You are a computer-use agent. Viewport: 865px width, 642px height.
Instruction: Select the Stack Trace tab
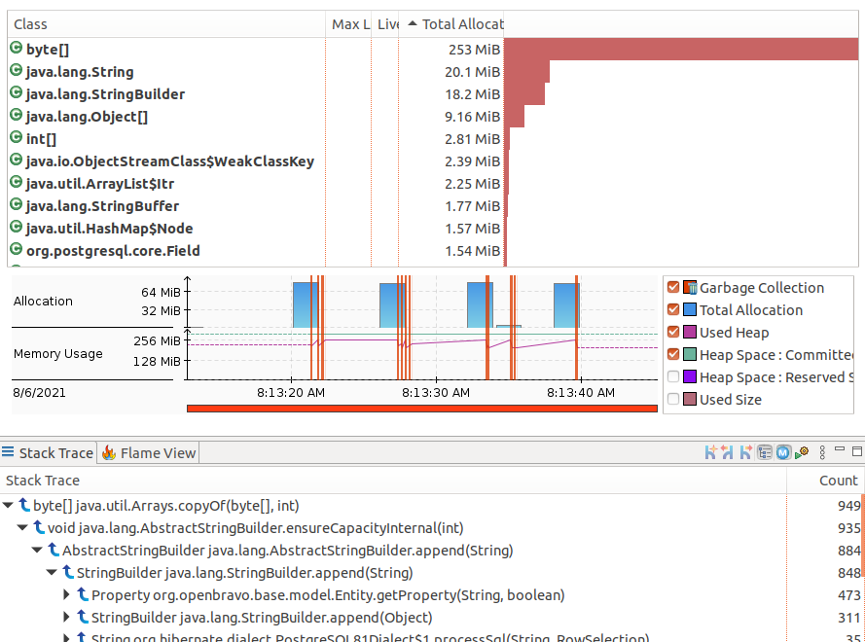[x=48, y=453]
